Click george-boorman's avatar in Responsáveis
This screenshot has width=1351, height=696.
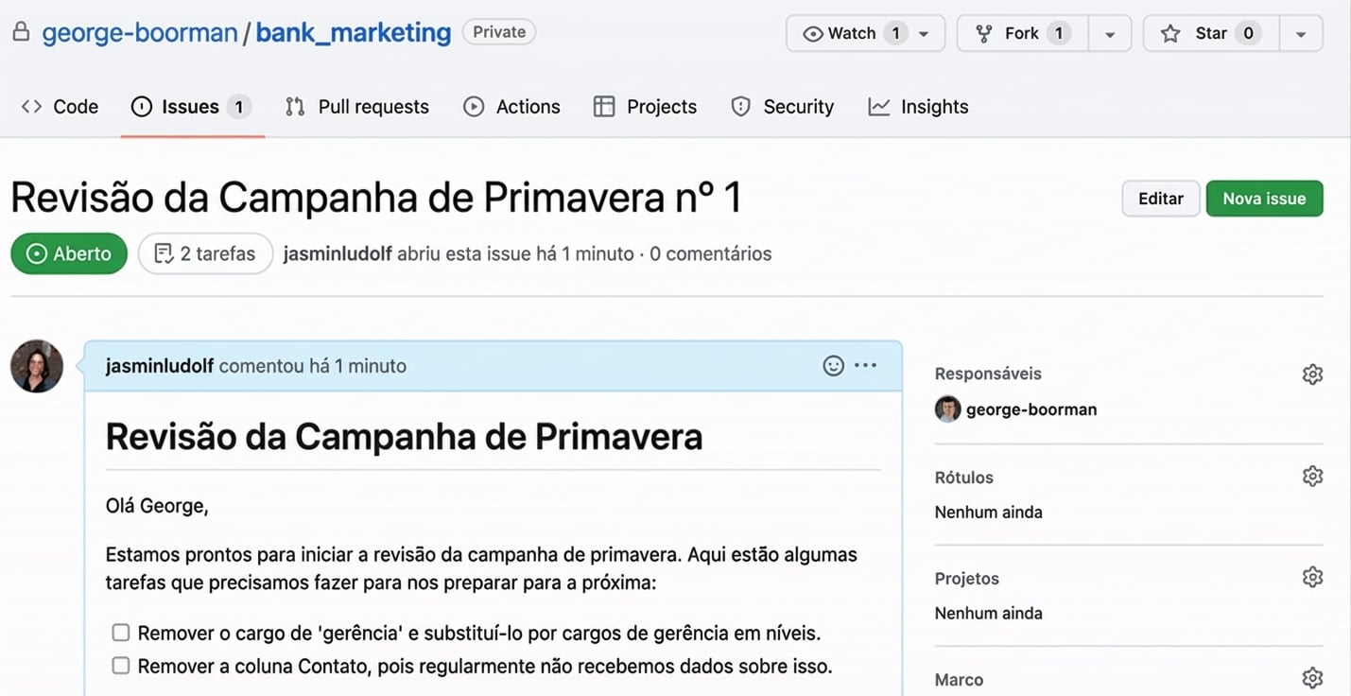(947, 409)
